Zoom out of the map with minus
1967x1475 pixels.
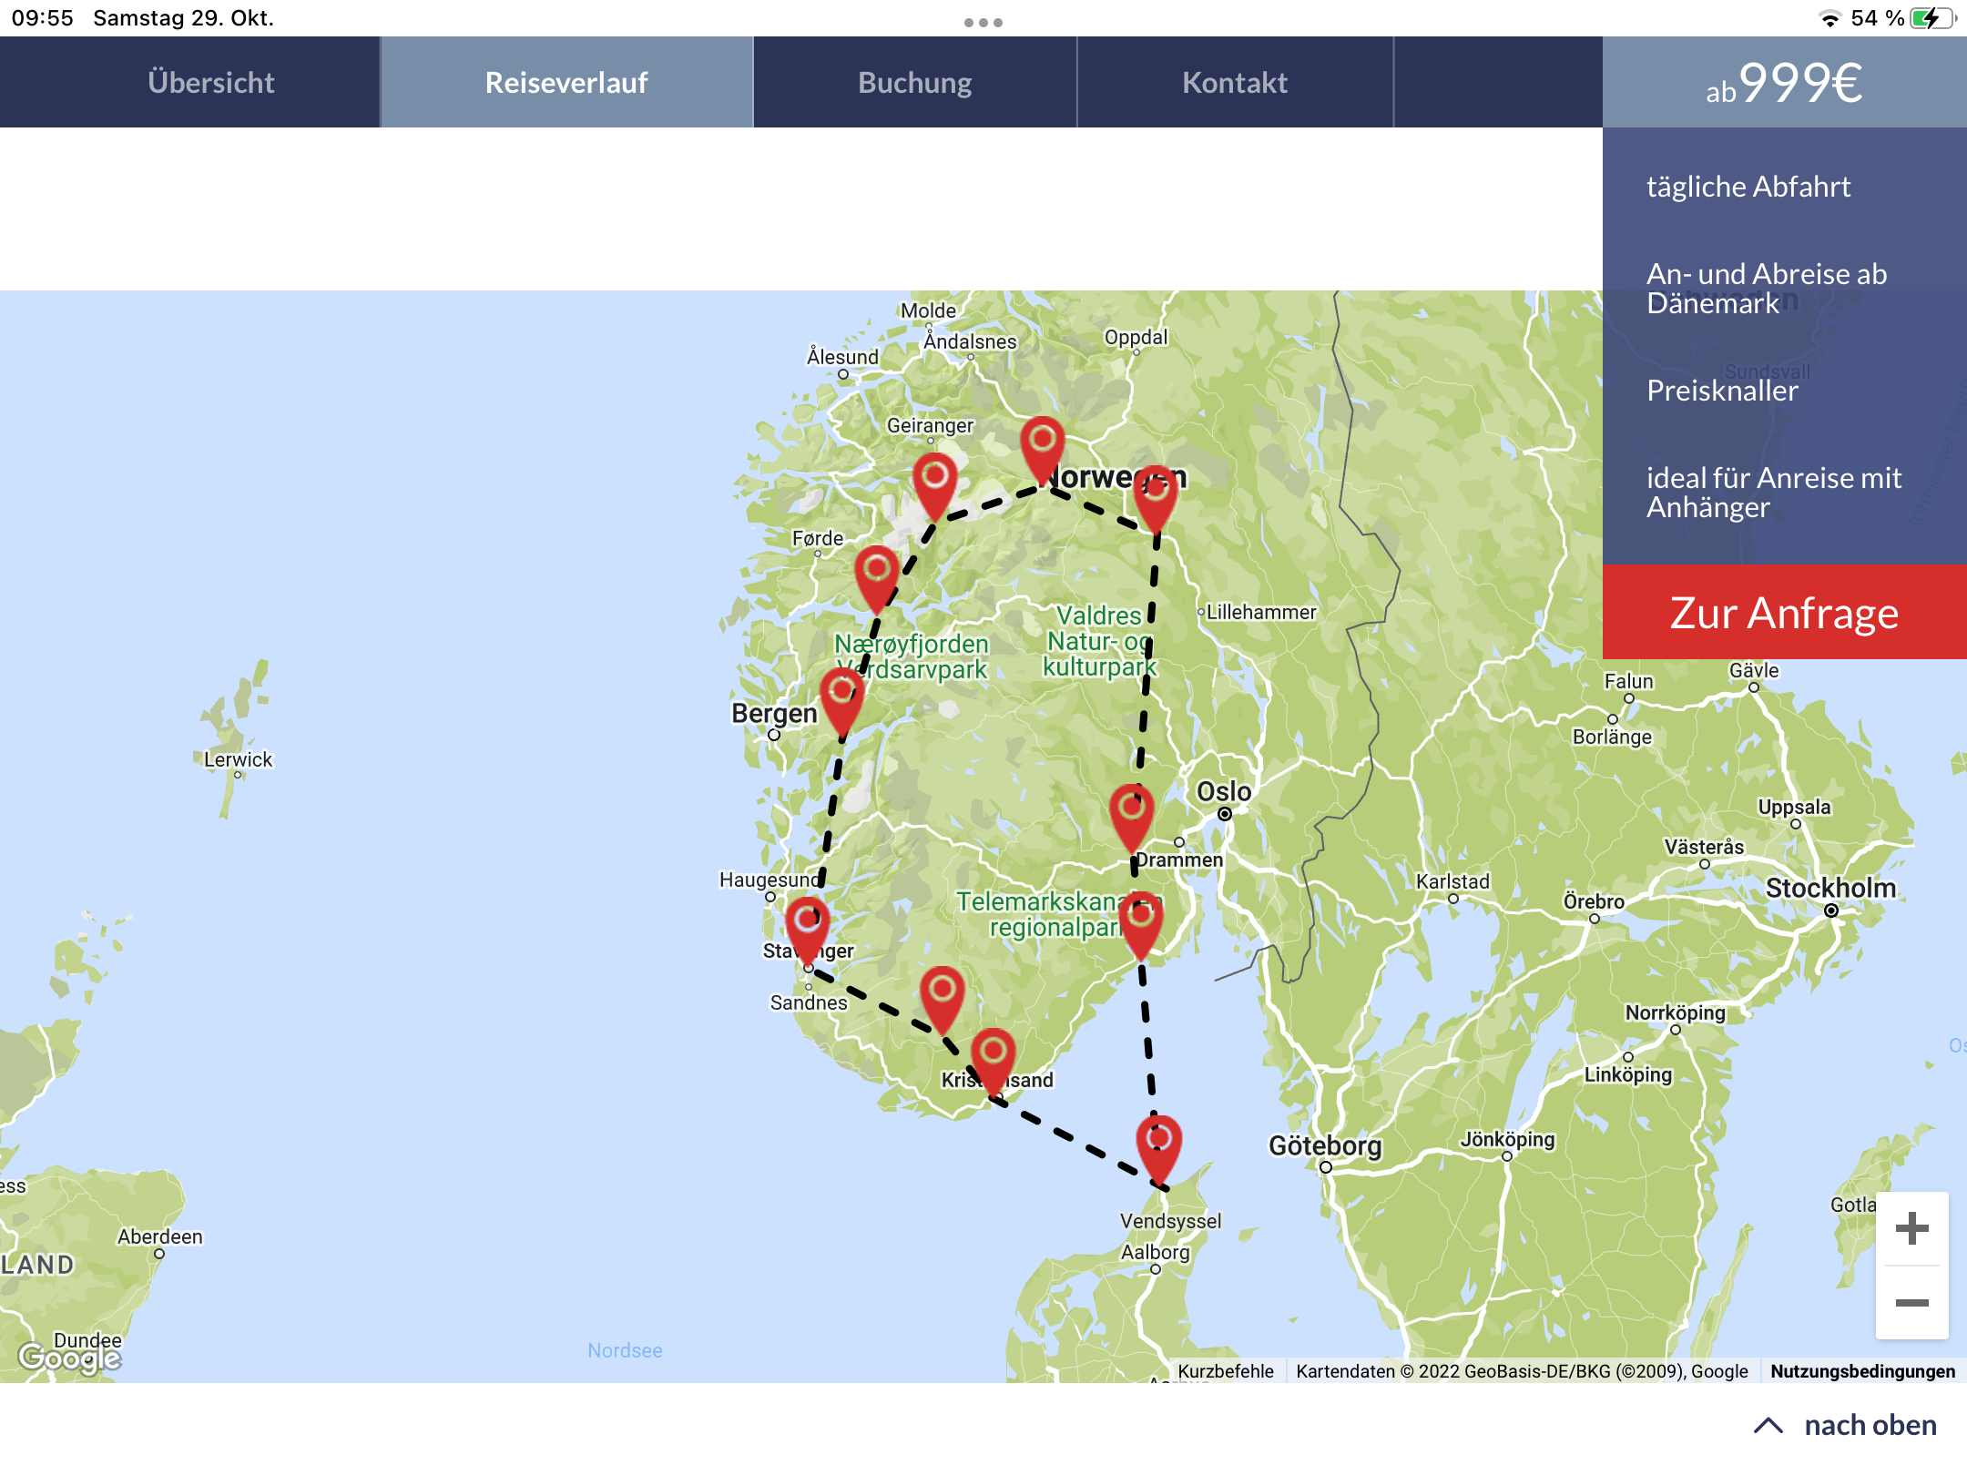click(x=1912, y=1303)
